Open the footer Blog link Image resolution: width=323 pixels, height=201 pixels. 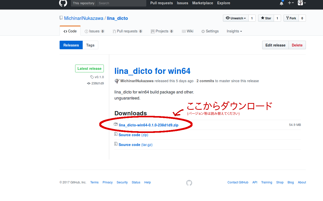click(x=291, y=182)
